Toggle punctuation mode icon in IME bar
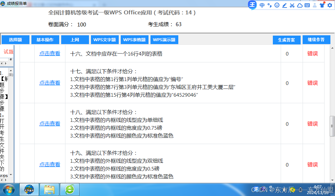This screenshot has width=335, height=196. click(270, 5)
